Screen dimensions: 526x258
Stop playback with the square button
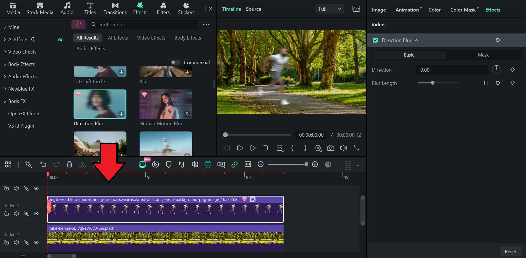(265, 148)
